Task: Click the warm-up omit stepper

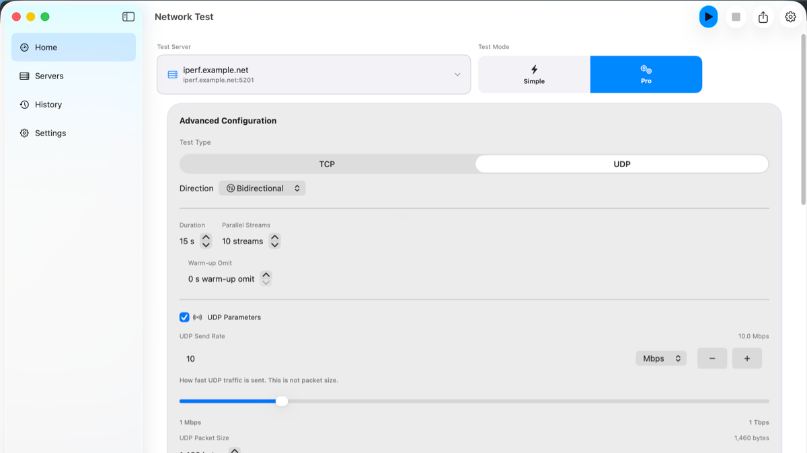Action: [266, 279]
